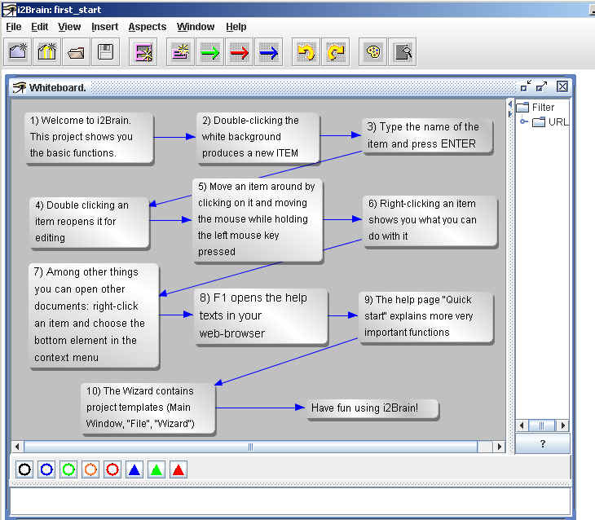Select item 'Have fun using i2Brain!'
Image resolution: width=595 pixels, height=520 pixels.
pos(372,409)
